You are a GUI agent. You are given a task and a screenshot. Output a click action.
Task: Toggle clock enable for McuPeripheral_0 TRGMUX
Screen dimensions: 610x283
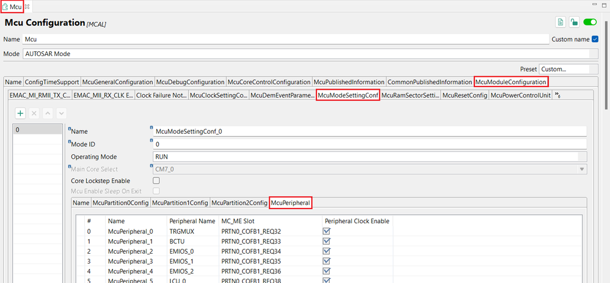(x=327, y=231)
